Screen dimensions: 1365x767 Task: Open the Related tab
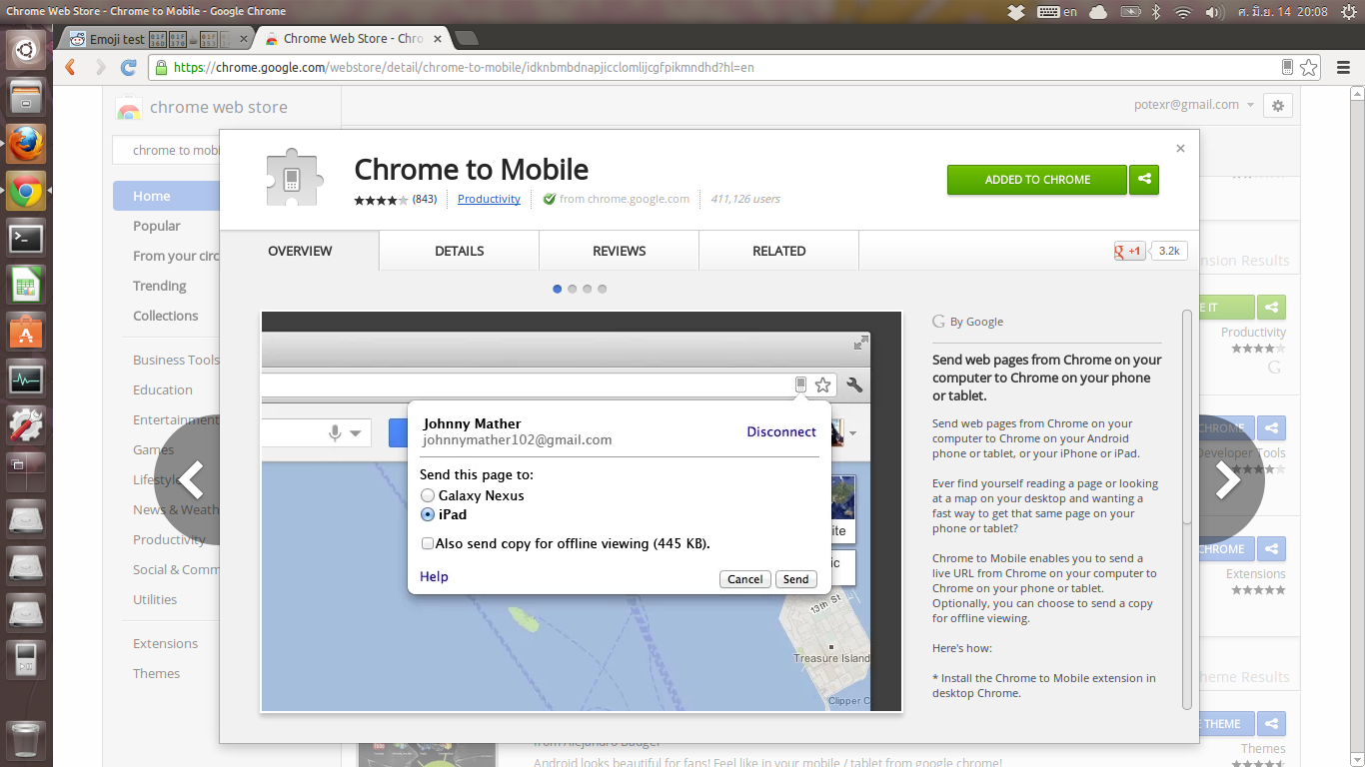[x=779, y=251]
